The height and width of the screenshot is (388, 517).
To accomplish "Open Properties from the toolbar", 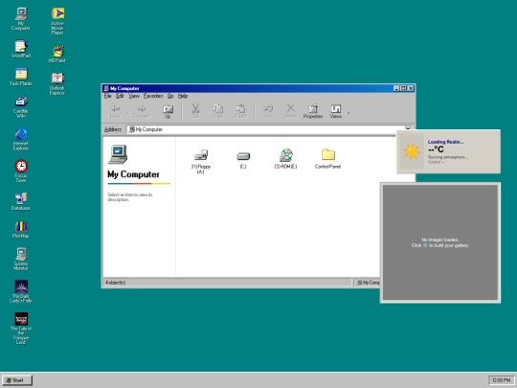I will pos(313,111).
